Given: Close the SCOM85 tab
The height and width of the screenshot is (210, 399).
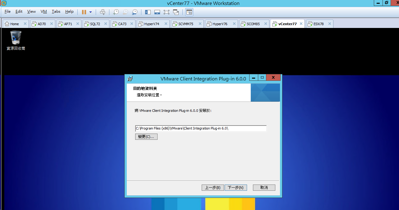Looking at the screenshot, I should coord(266,24).
